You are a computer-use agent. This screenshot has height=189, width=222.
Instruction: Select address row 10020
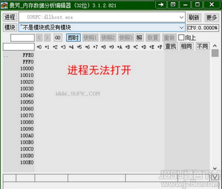pyautogui.click(x=27, y=82)
